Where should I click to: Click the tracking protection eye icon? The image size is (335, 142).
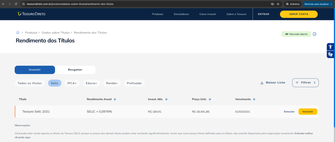tap(272, 4)
